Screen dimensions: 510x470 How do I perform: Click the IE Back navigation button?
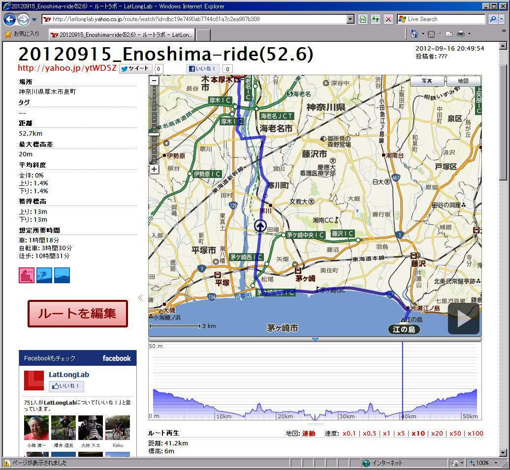pyautogui.click(x=9, y=20)
